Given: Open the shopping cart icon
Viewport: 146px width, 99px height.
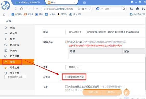Looking at the screenshot, I should tap(131, 9).
